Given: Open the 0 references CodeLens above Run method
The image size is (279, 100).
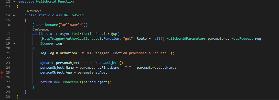Looking at the screenshot, I should point(40,30).
